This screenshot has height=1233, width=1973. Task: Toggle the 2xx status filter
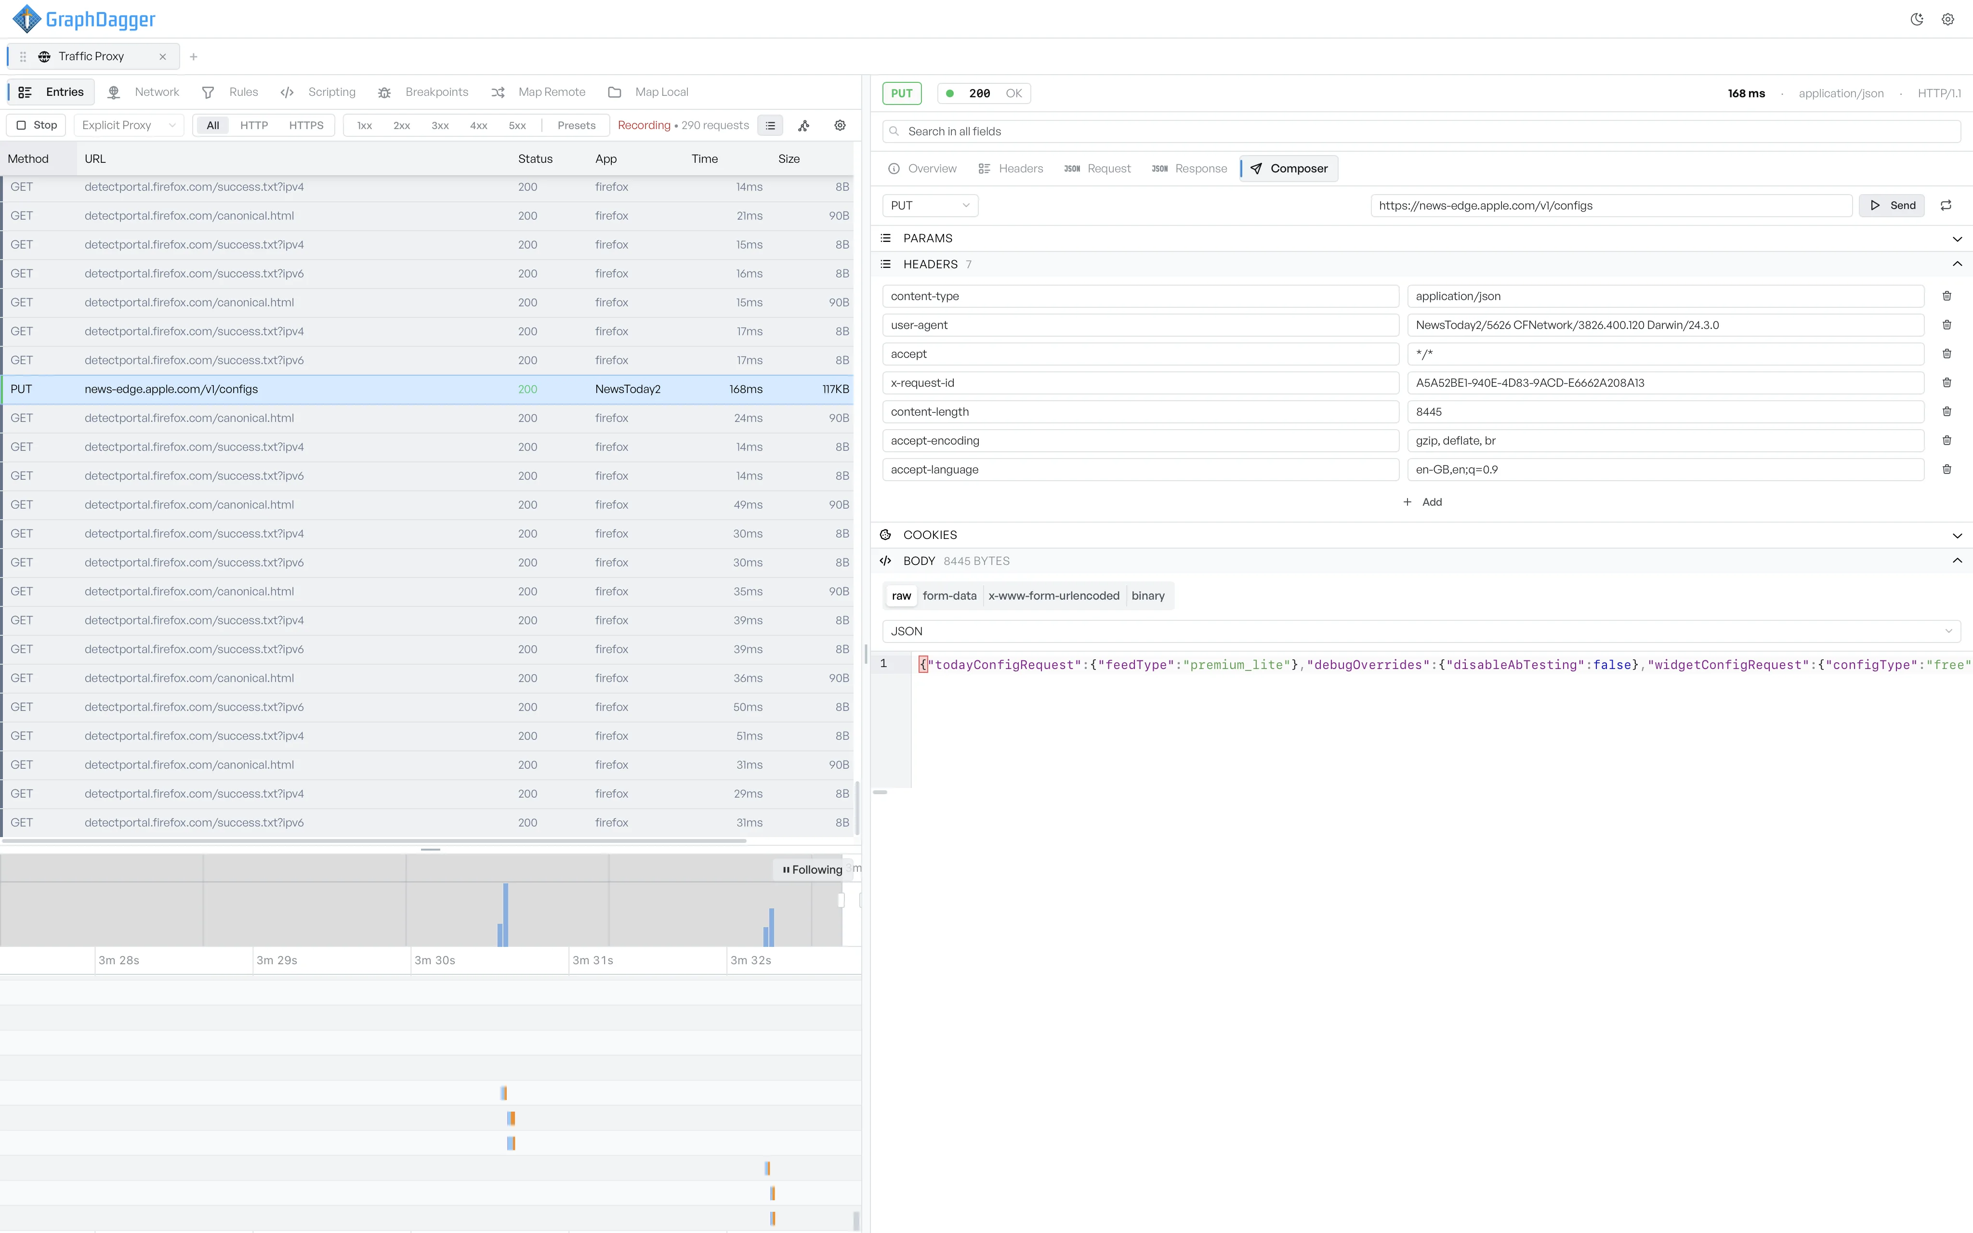(402, 126)
